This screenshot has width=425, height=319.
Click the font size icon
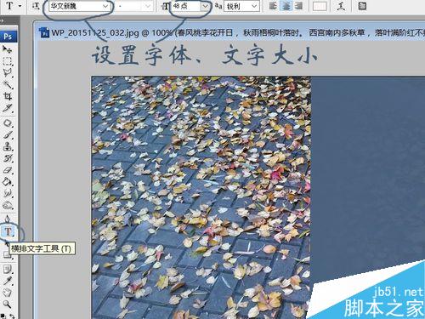point(166,6)
